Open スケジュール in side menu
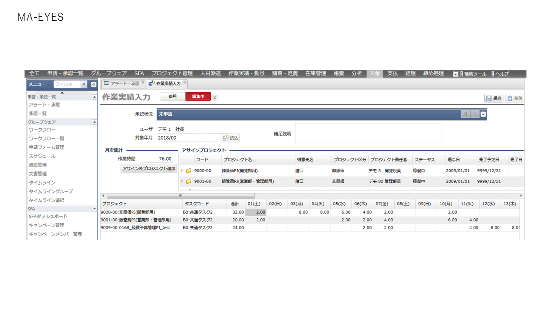 (42, 156)
